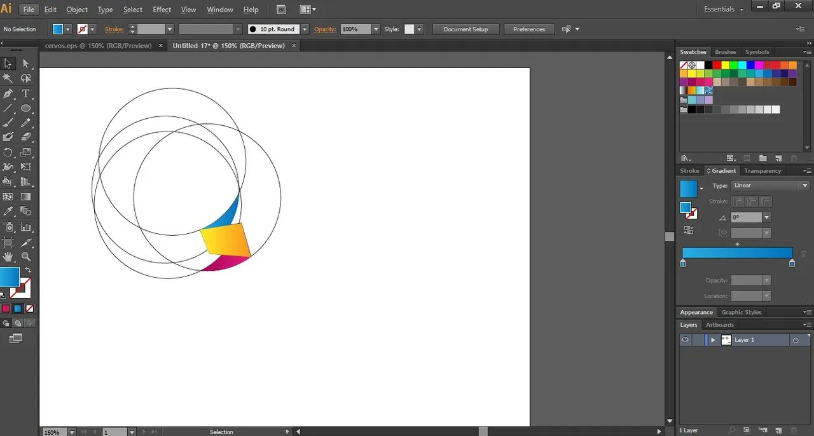Open Adobe Bridge with the Br icon
Viewport: 814px width, 436px height.
(x=282, y=10)
